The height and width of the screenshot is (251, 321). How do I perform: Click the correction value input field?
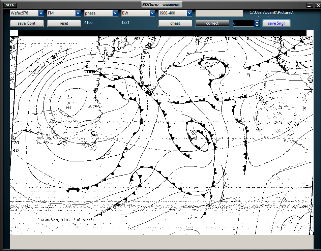[243, 23]
